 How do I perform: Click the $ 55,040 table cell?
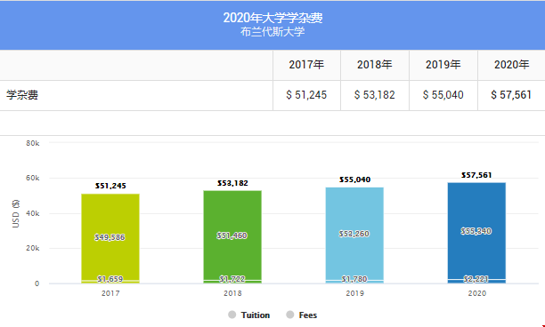(x=443, y=95)
